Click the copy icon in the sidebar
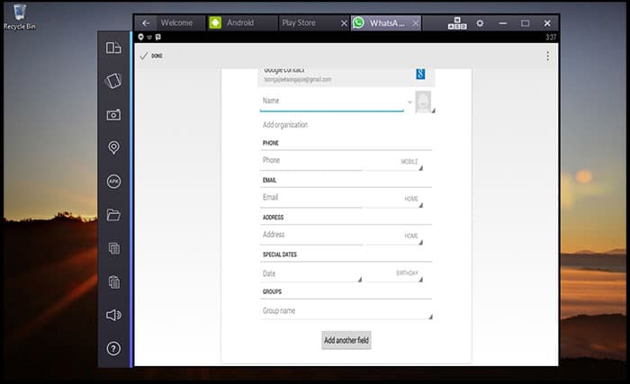This screenshot has height=384, width=630. click(114, 248)
